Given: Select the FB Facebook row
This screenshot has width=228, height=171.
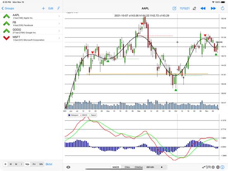Looking at the screenshot, I should tap(31, 24).
